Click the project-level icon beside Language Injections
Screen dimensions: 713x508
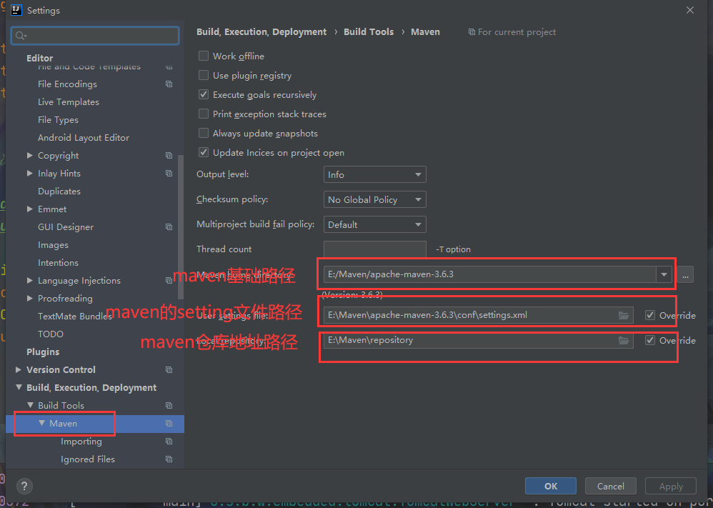click(169, 281)
